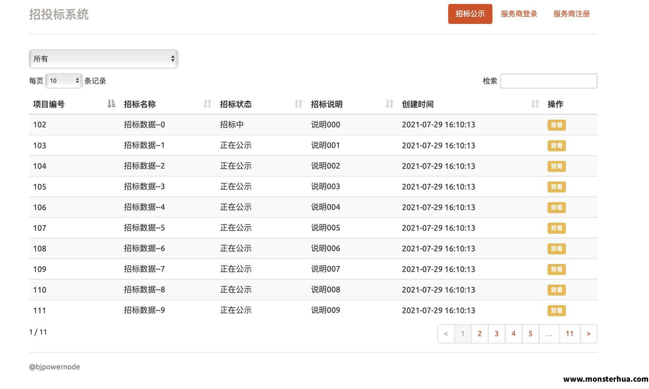Open 服务商注册 link
The height and width of the screenshot is (389, 649).
pos(572,14)
